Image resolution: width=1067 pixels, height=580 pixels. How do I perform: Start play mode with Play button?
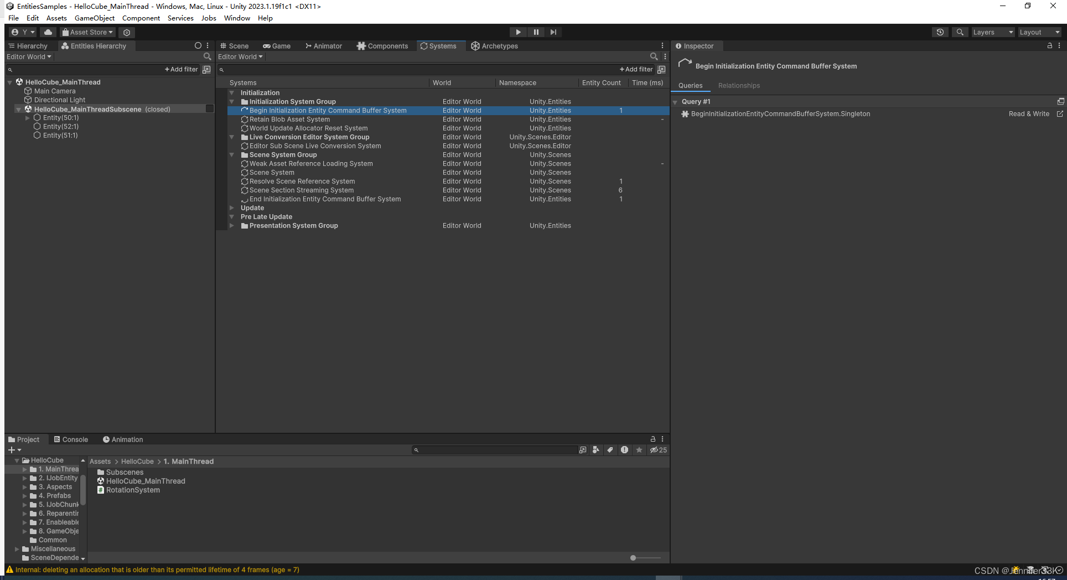coord(518,32)
